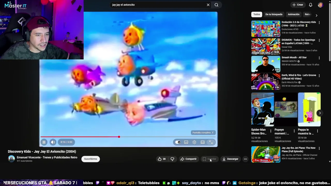
Task: Open DIGIMON openings video title
Action: [298, 42]
